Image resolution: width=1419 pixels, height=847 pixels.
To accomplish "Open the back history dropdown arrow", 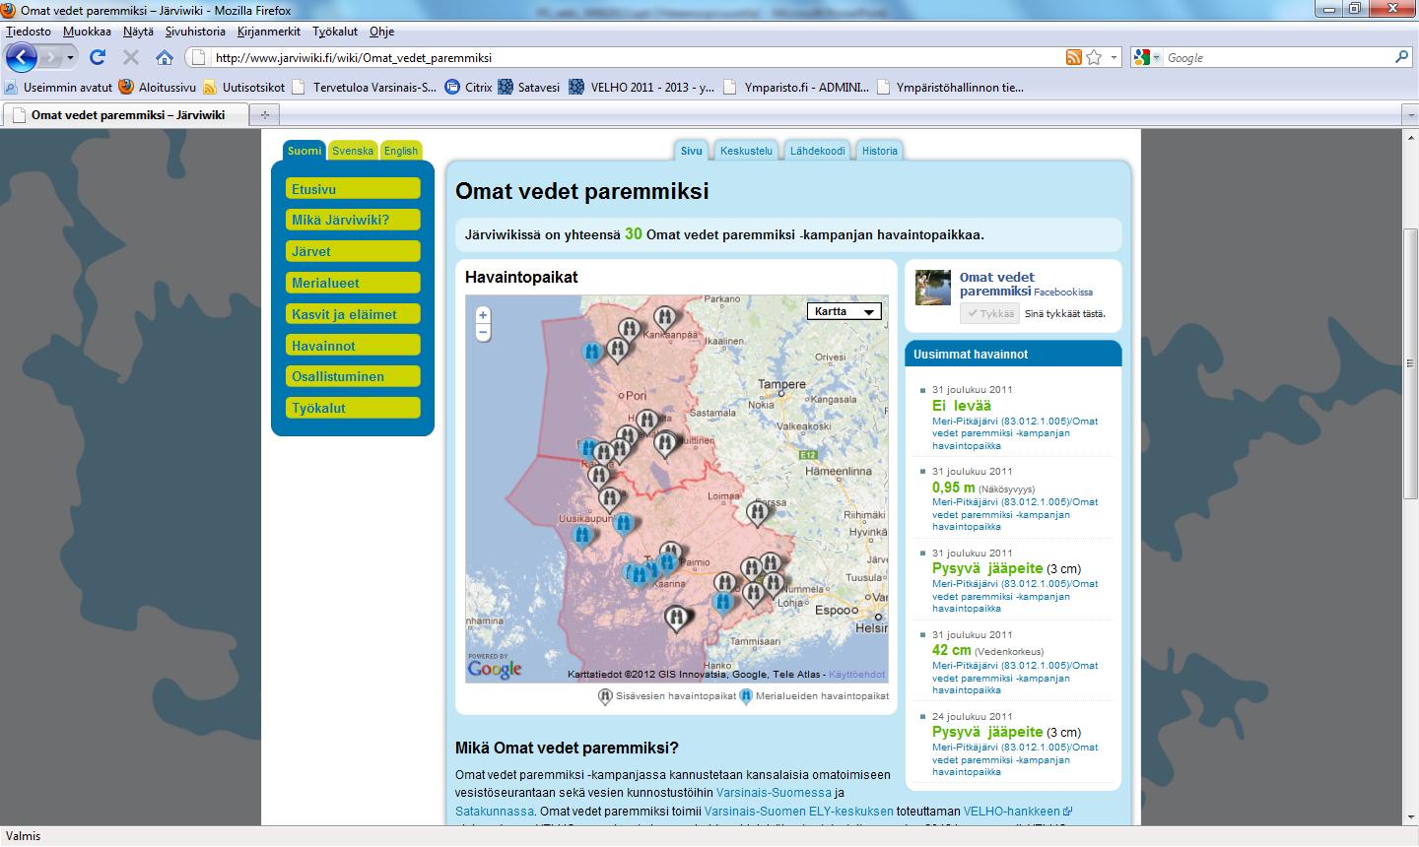I will [70, 58].
